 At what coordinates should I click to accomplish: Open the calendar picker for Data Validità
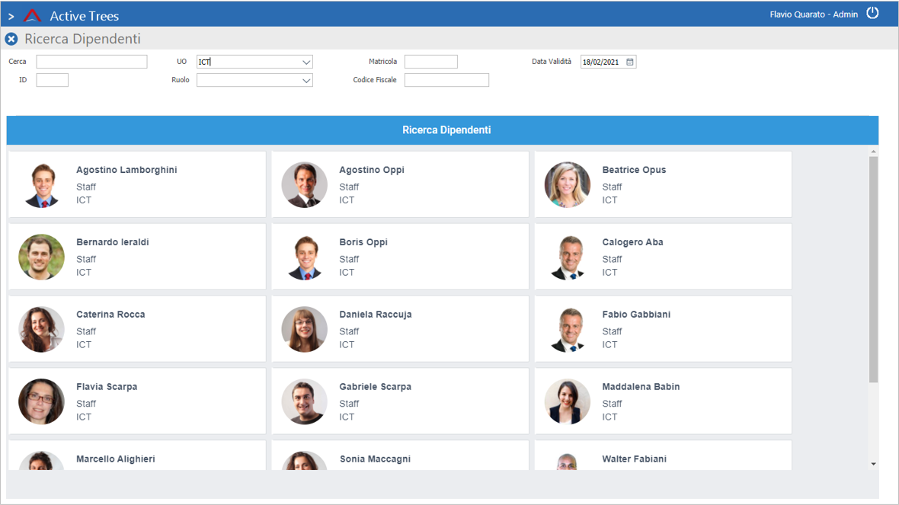click(x=629, y=62)
